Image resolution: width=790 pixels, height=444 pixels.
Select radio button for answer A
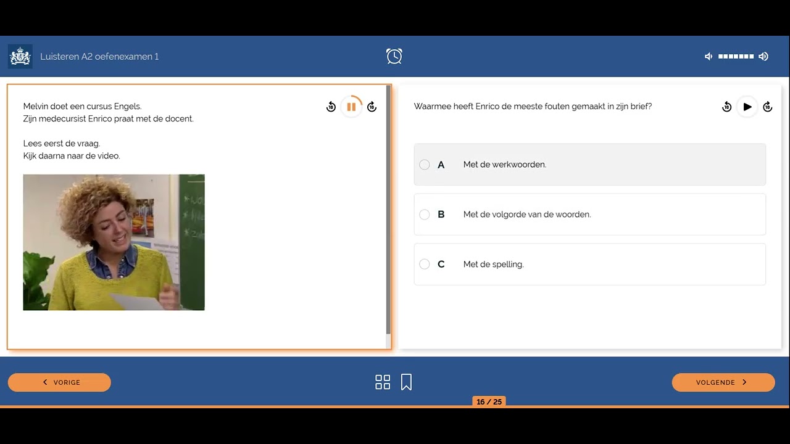(x=425, y=165)
